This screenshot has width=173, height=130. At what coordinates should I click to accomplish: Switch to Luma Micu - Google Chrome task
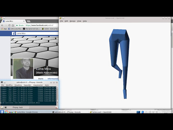tap(26, 112)
